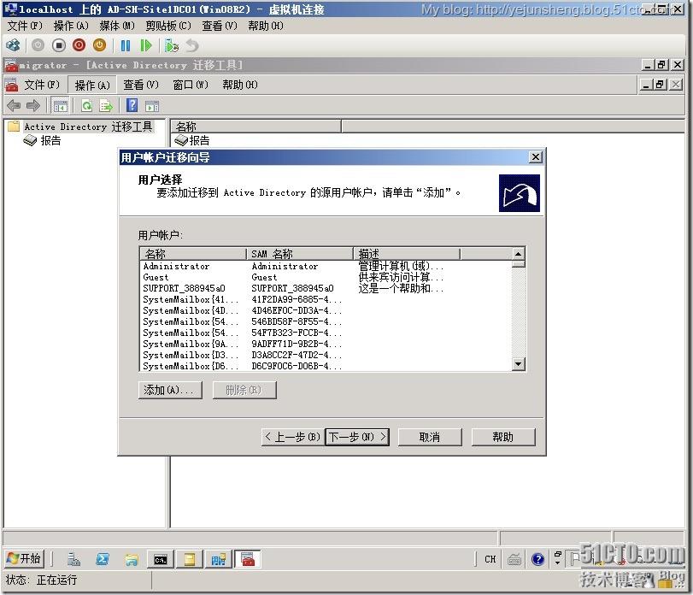Open migrator 查看(V) menu
This screenshot has width=693, height=595.
pos(140,85)
